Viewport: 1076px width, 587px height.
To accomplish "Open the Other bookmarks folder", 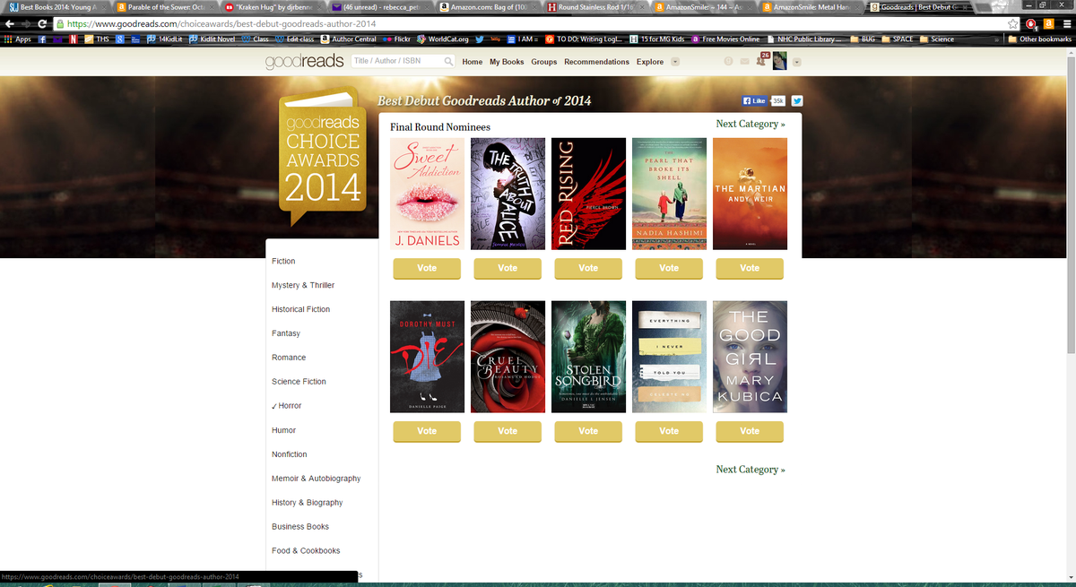I will 1039,39.
